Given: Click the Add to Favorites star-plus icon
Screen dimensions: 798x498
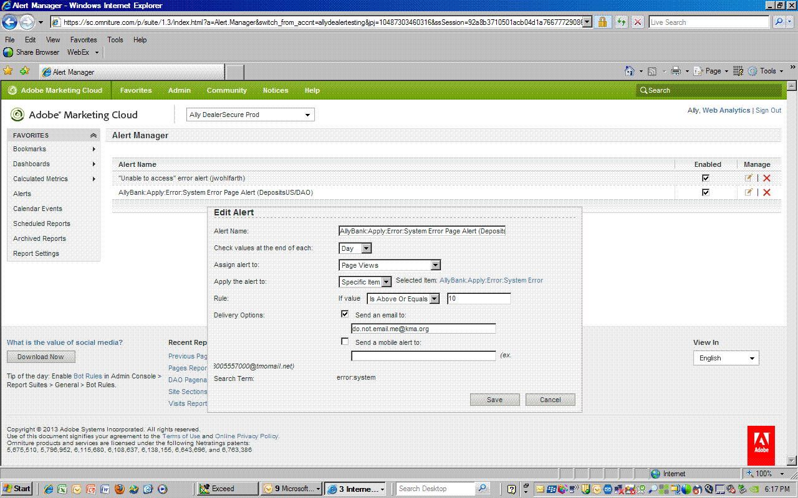Looking at the screenshot, I should 24,71.
